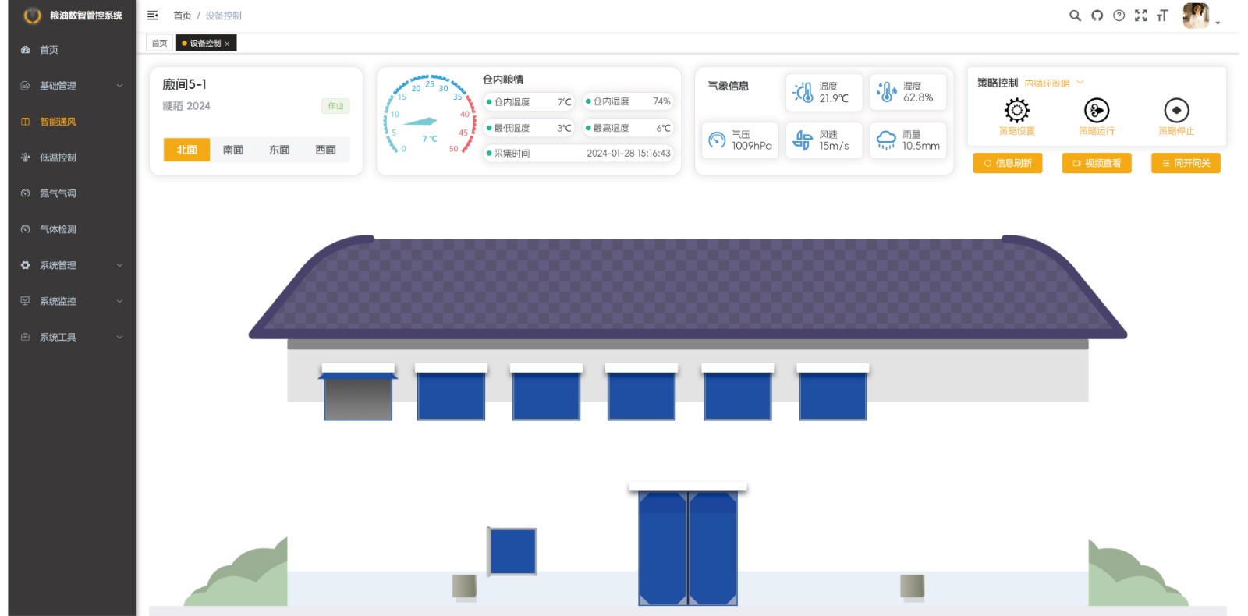The height and width of the screenshot is (616, 1248).
Task: Open 低温控制 in the sidebar
Action: [58, 158]
